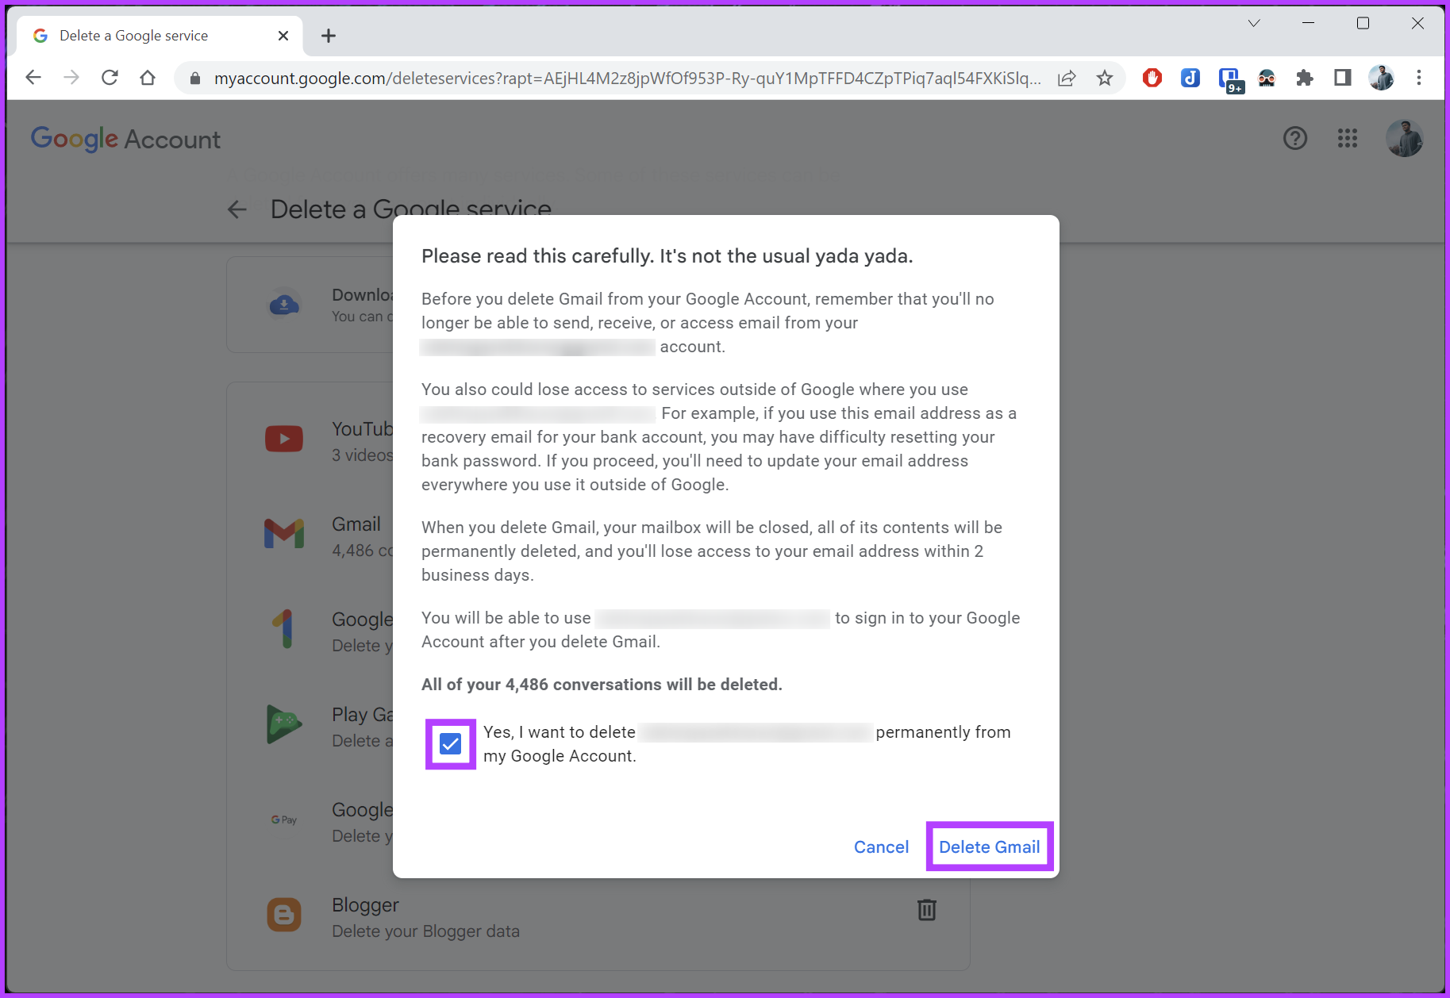Click the address bar URL

pyautogui.click(x=627, y=79)
